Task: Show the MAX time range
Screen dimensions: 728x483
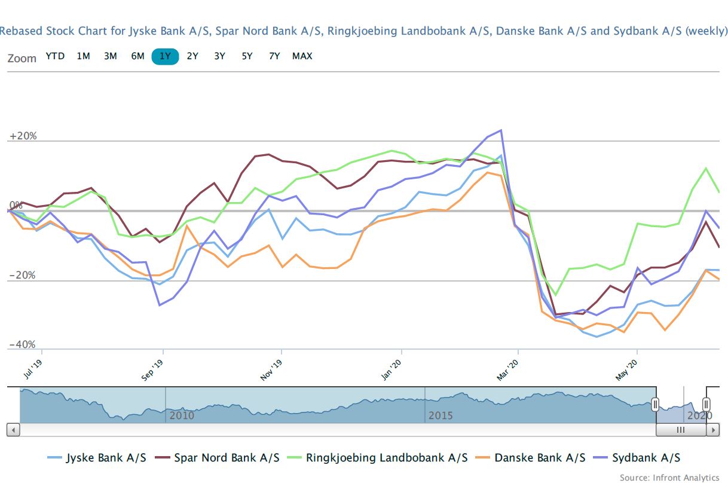Action: 302,56
